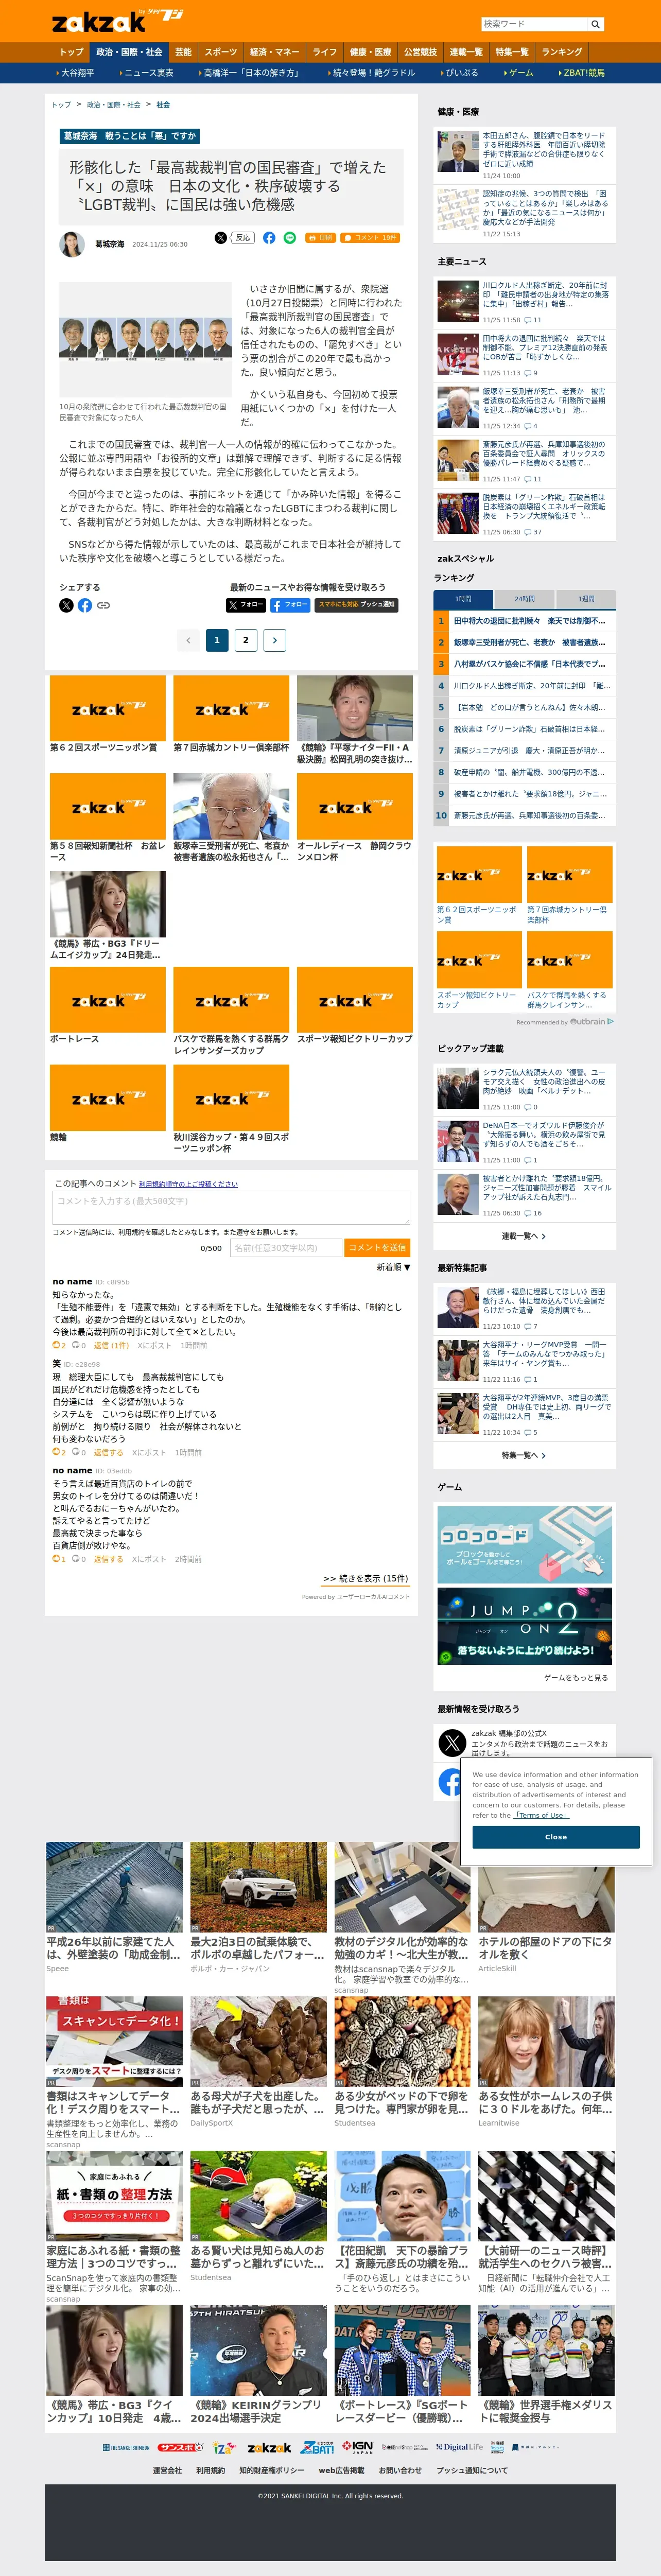Open the スポーツ nav tab
The image size is (661, 2576).
[x=221, y=52]
